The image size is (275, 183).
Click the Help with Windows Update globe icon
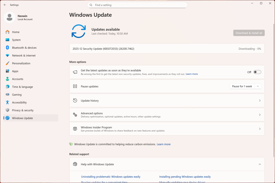[75, 164]
